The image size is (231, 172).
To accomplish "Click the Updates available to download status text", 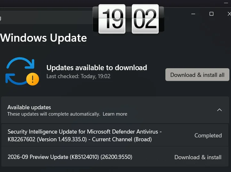I will pyautogui.click(x=97, y=68).
